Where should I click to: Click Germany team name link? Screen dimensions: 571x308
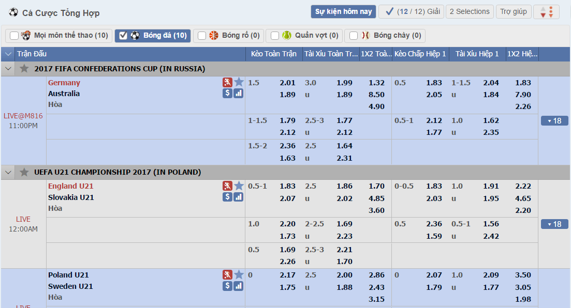click(64, 83)
